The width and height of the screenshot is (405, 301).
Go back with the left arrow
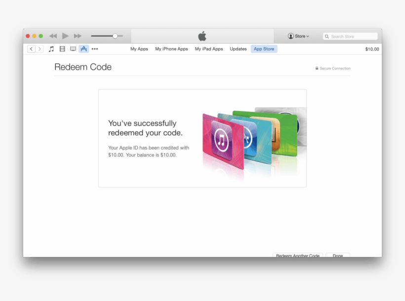pos(31,49)
